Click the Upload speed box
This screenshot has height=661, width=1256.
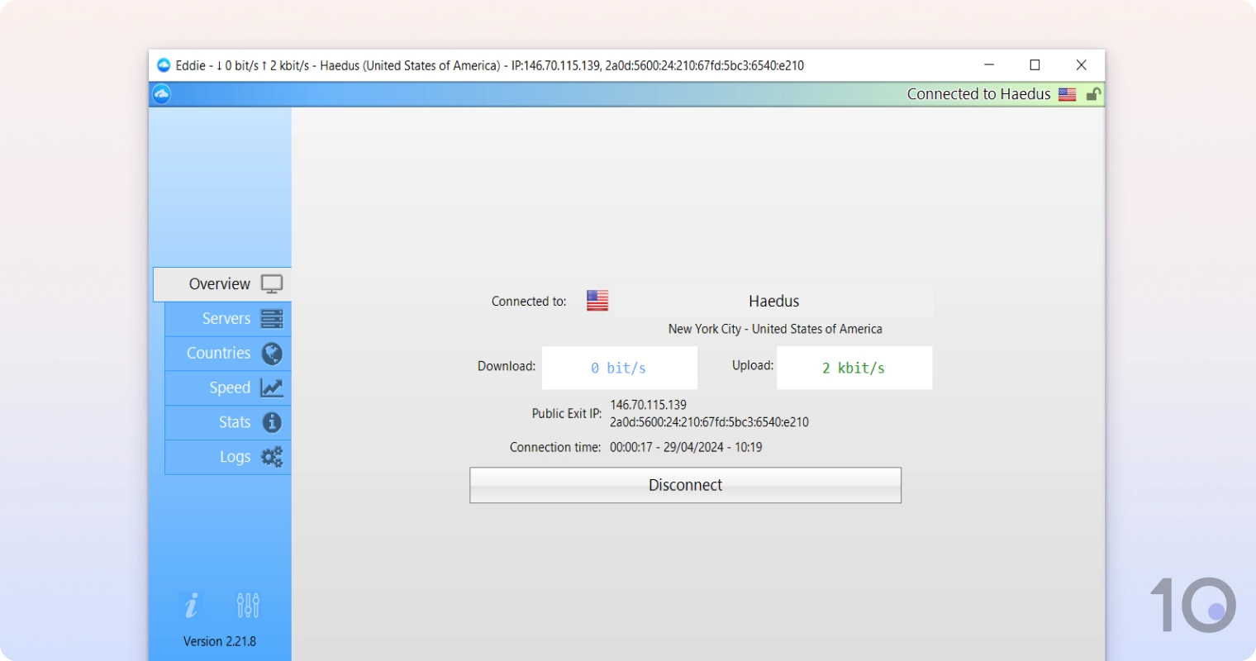(854, 368)
